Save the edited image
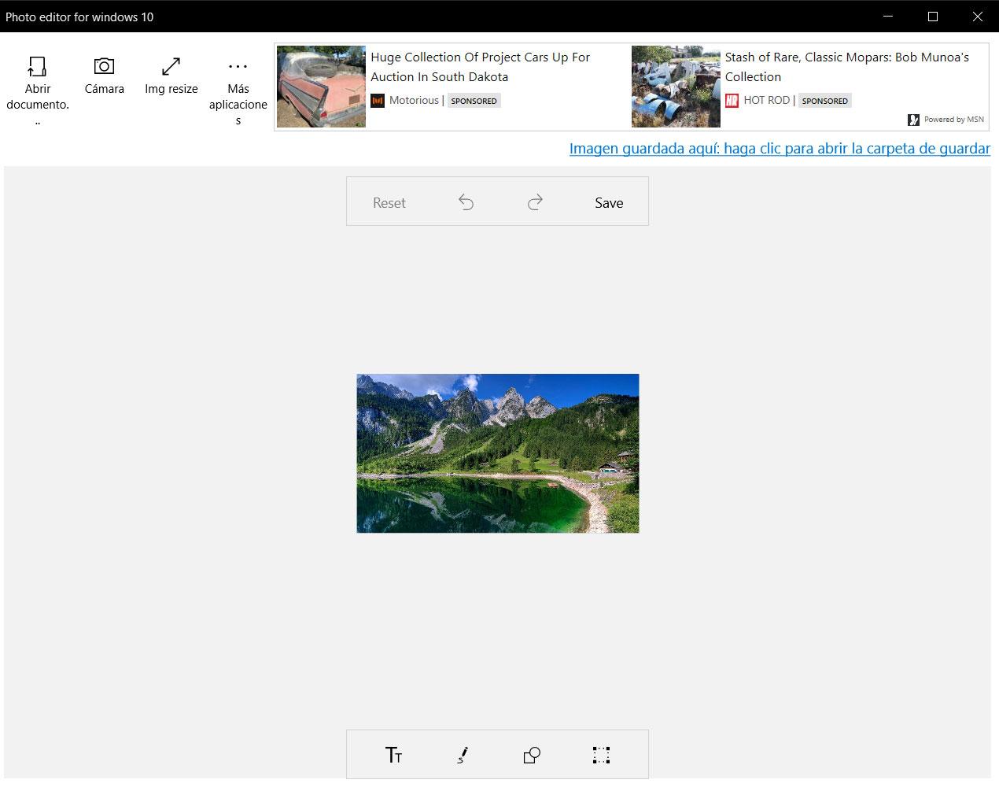This screenshot has width=999, height=787. pyautogui.click(x=609, y=202)
